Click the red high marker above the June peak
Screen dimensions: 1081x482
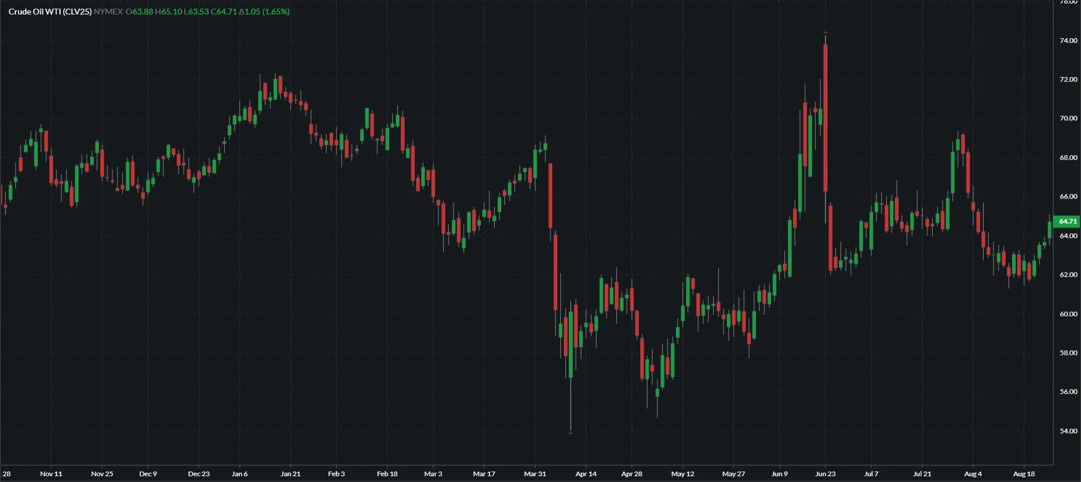point(826,33)
